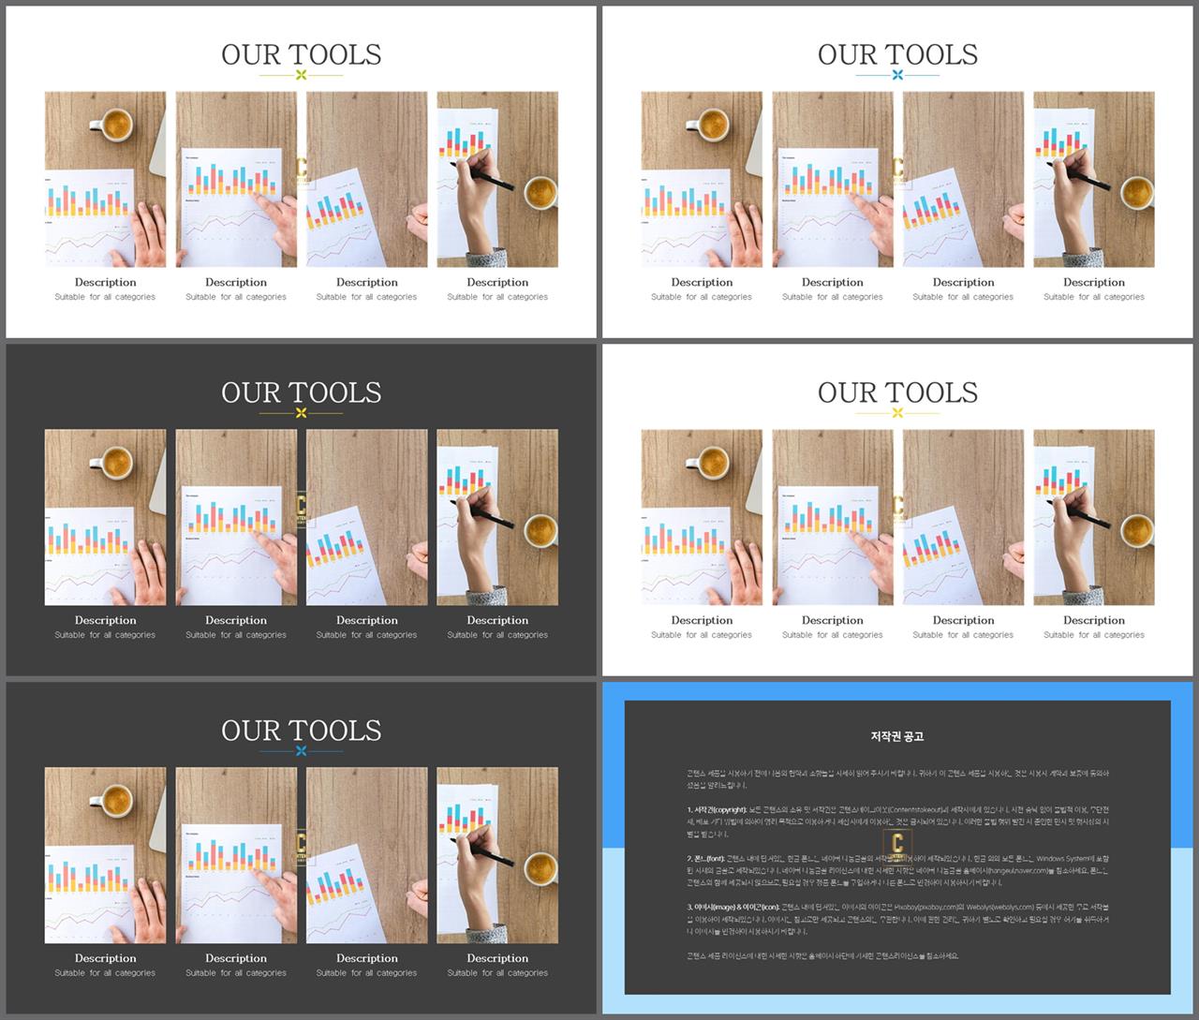Select the white OUR TOOLS slide with blue ornament
This screenshot has height=1020, width=1199.
tap(897, 172)
